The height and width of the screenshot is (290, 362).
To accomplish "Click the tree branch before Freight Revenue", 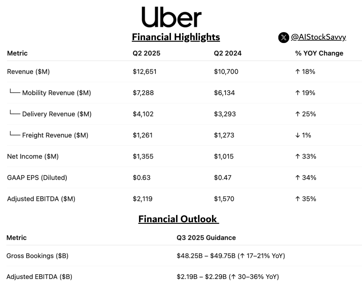I will [15, 134].
